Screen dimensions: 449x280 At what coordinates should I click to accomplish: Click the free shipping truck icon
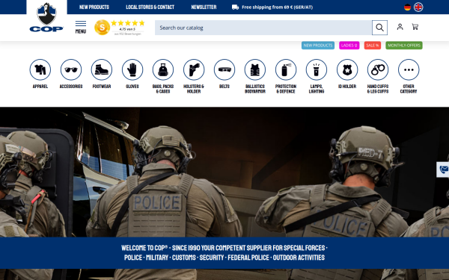point(236,7)
